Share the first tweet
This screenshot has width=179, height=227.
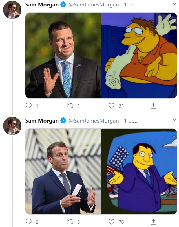[x=153, y=106]
